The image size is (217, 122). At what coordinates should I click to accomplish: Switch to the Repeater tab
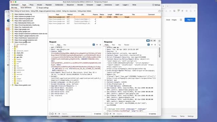click(48, 5)
